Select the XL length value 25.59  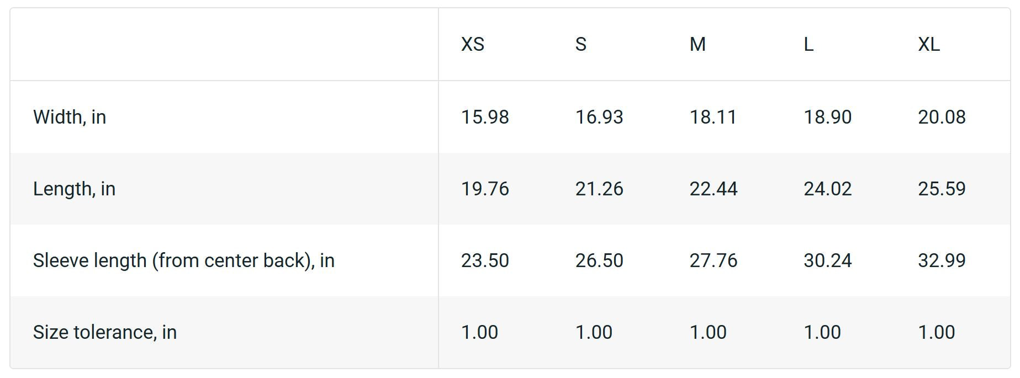[942, 189]
